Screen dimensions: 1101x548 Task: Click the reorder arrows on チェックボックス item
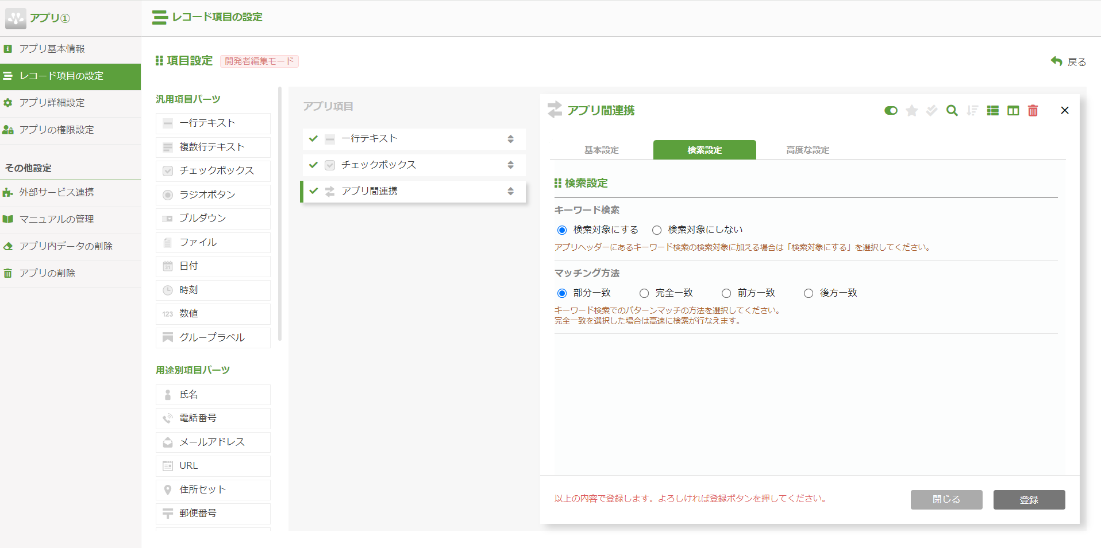[510, 165]
